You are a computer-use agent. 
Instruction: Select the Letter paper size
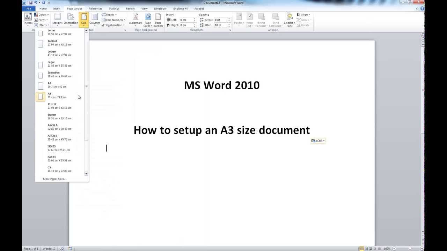60,32
